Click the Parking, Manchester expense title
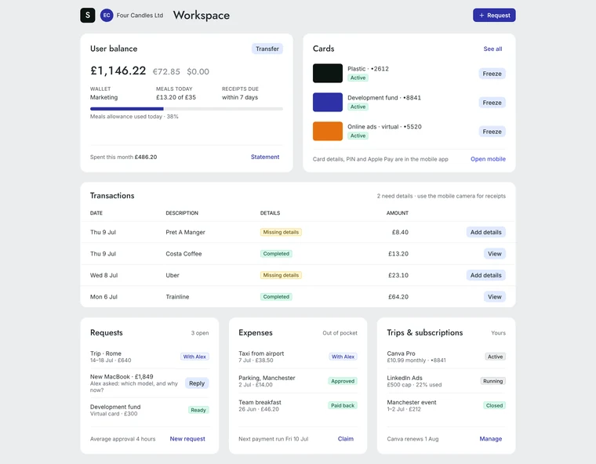596x464 pixels. coord(267,378)
